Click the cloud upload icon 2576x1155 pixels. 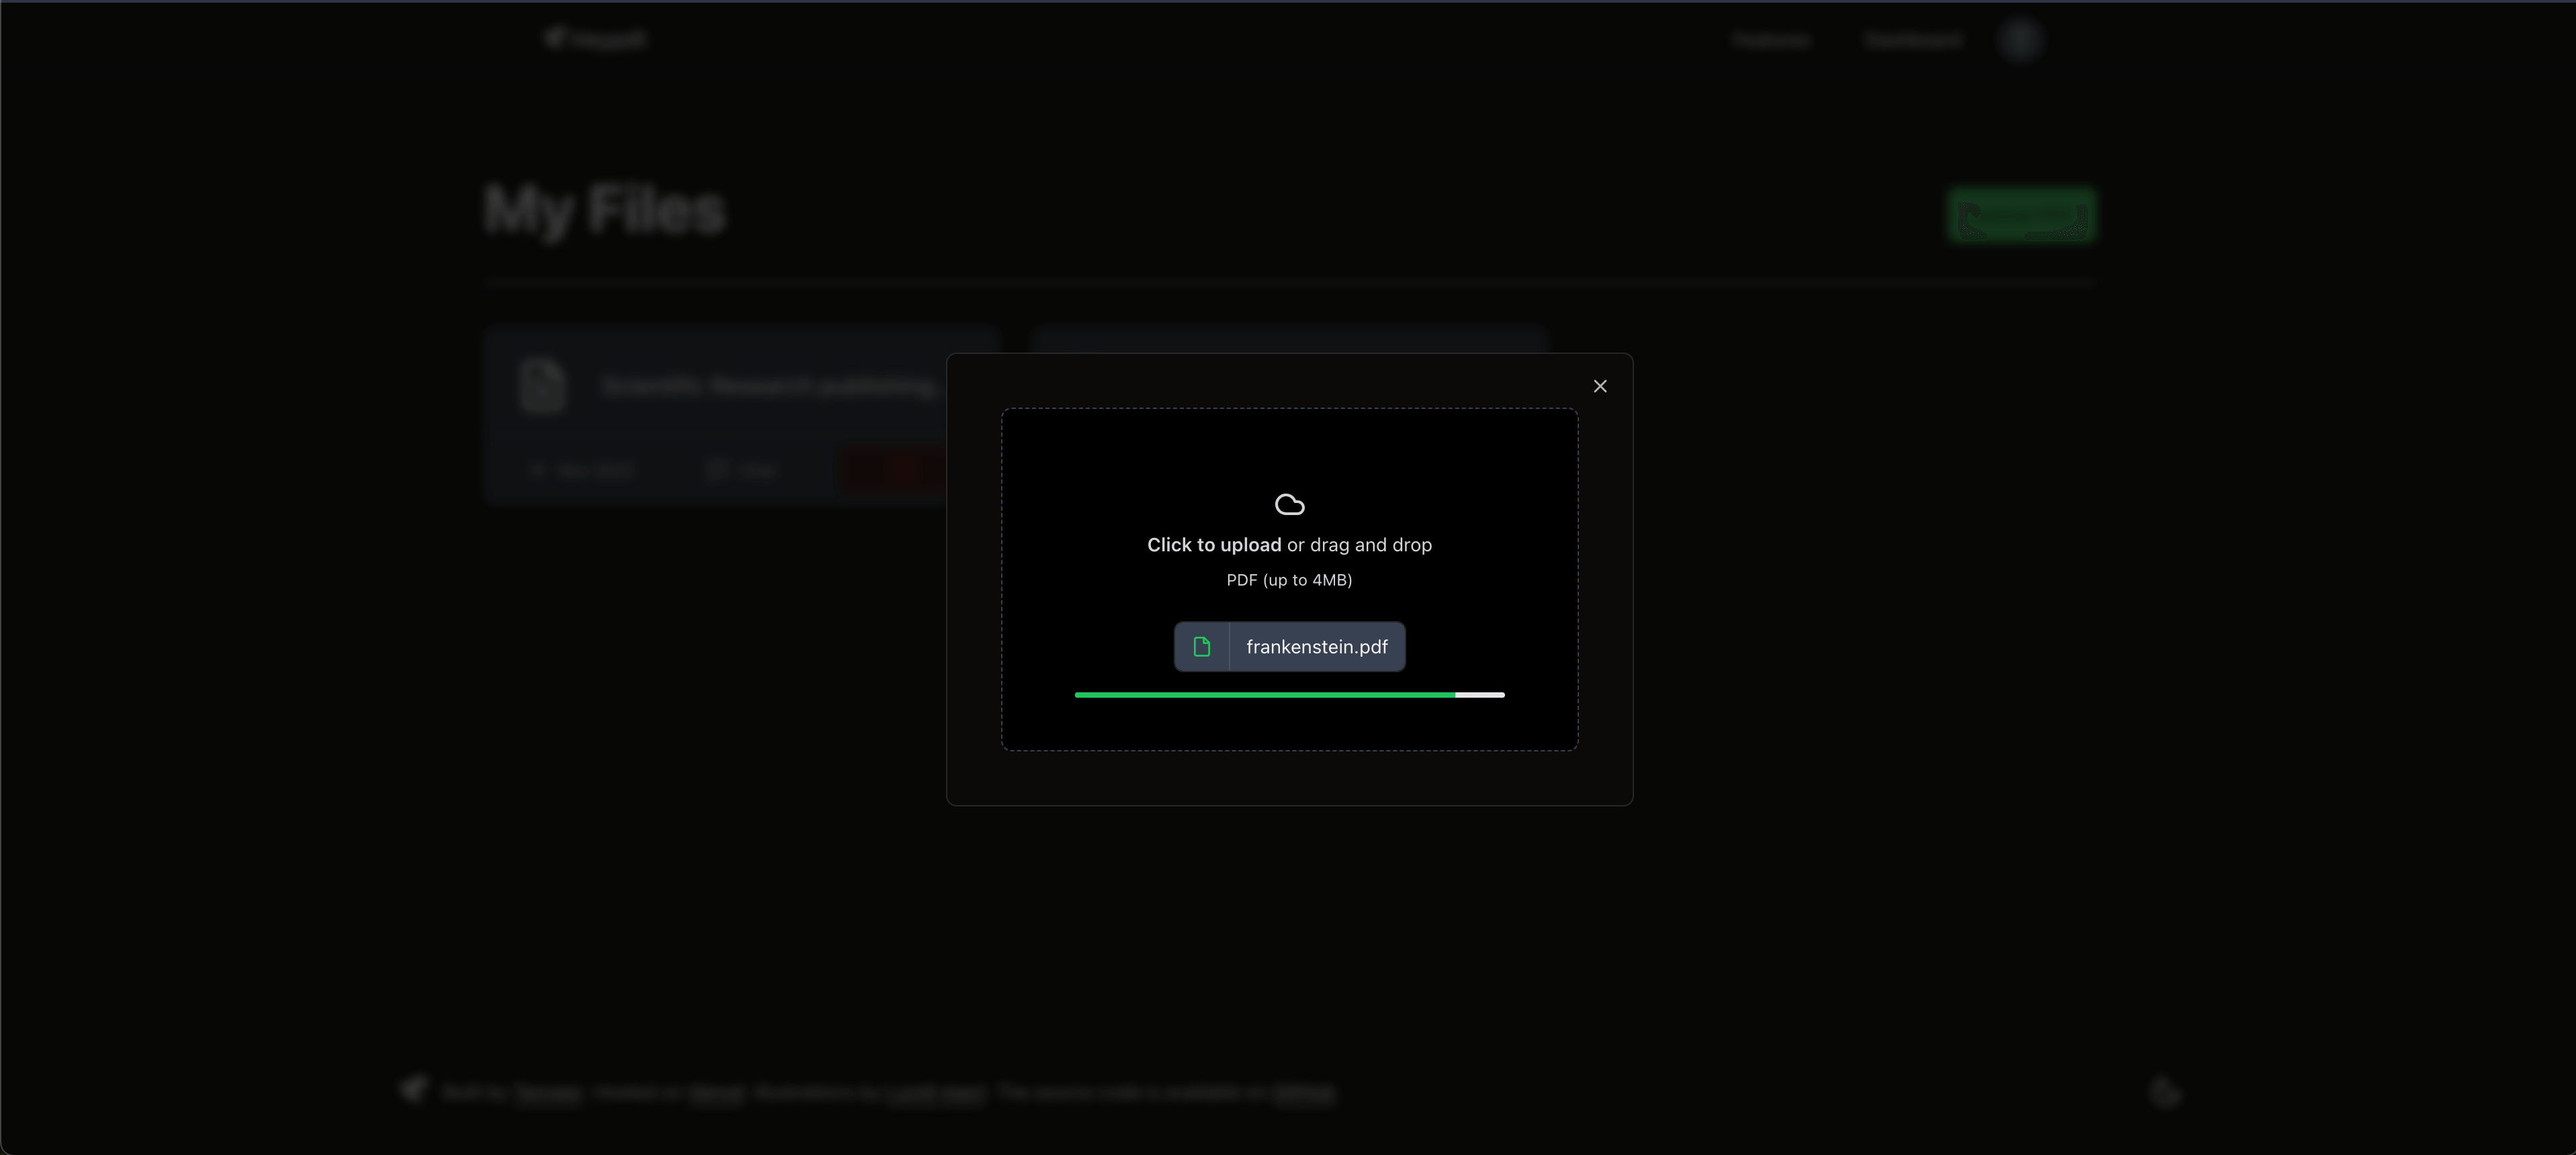pos(1289,504)
